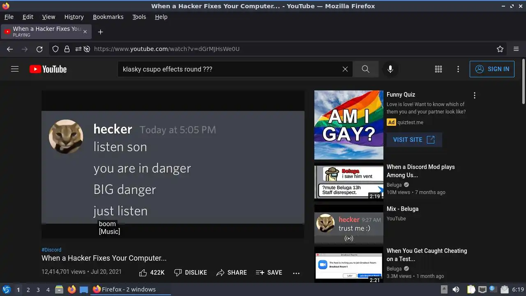
Task: Save the video to a playlist
Action: (269, 273)
